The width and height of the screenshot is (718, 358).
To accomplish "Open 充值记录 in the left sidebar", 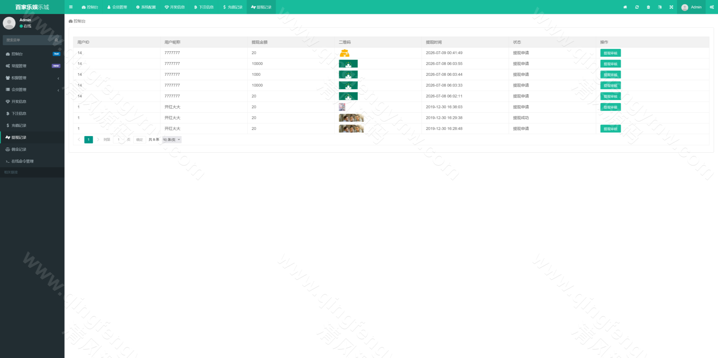I will 32,125.
